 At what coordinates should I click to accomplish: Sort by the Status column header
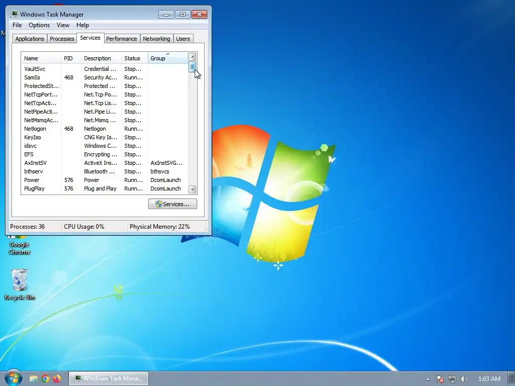[135, 58]
